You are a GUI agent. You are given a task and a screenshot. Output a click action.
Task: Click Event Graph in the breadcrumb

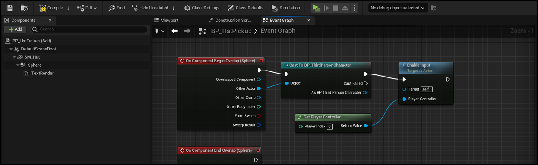[x=278, y=31]
